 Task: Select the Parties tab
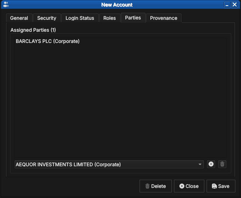pyautogui.click(x=133, y=18)
